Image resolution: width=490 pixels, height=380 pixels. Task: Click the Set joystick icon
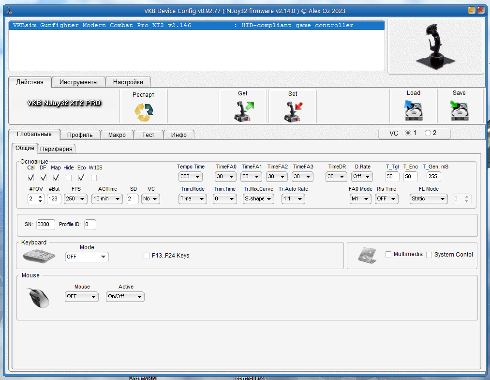293,112
